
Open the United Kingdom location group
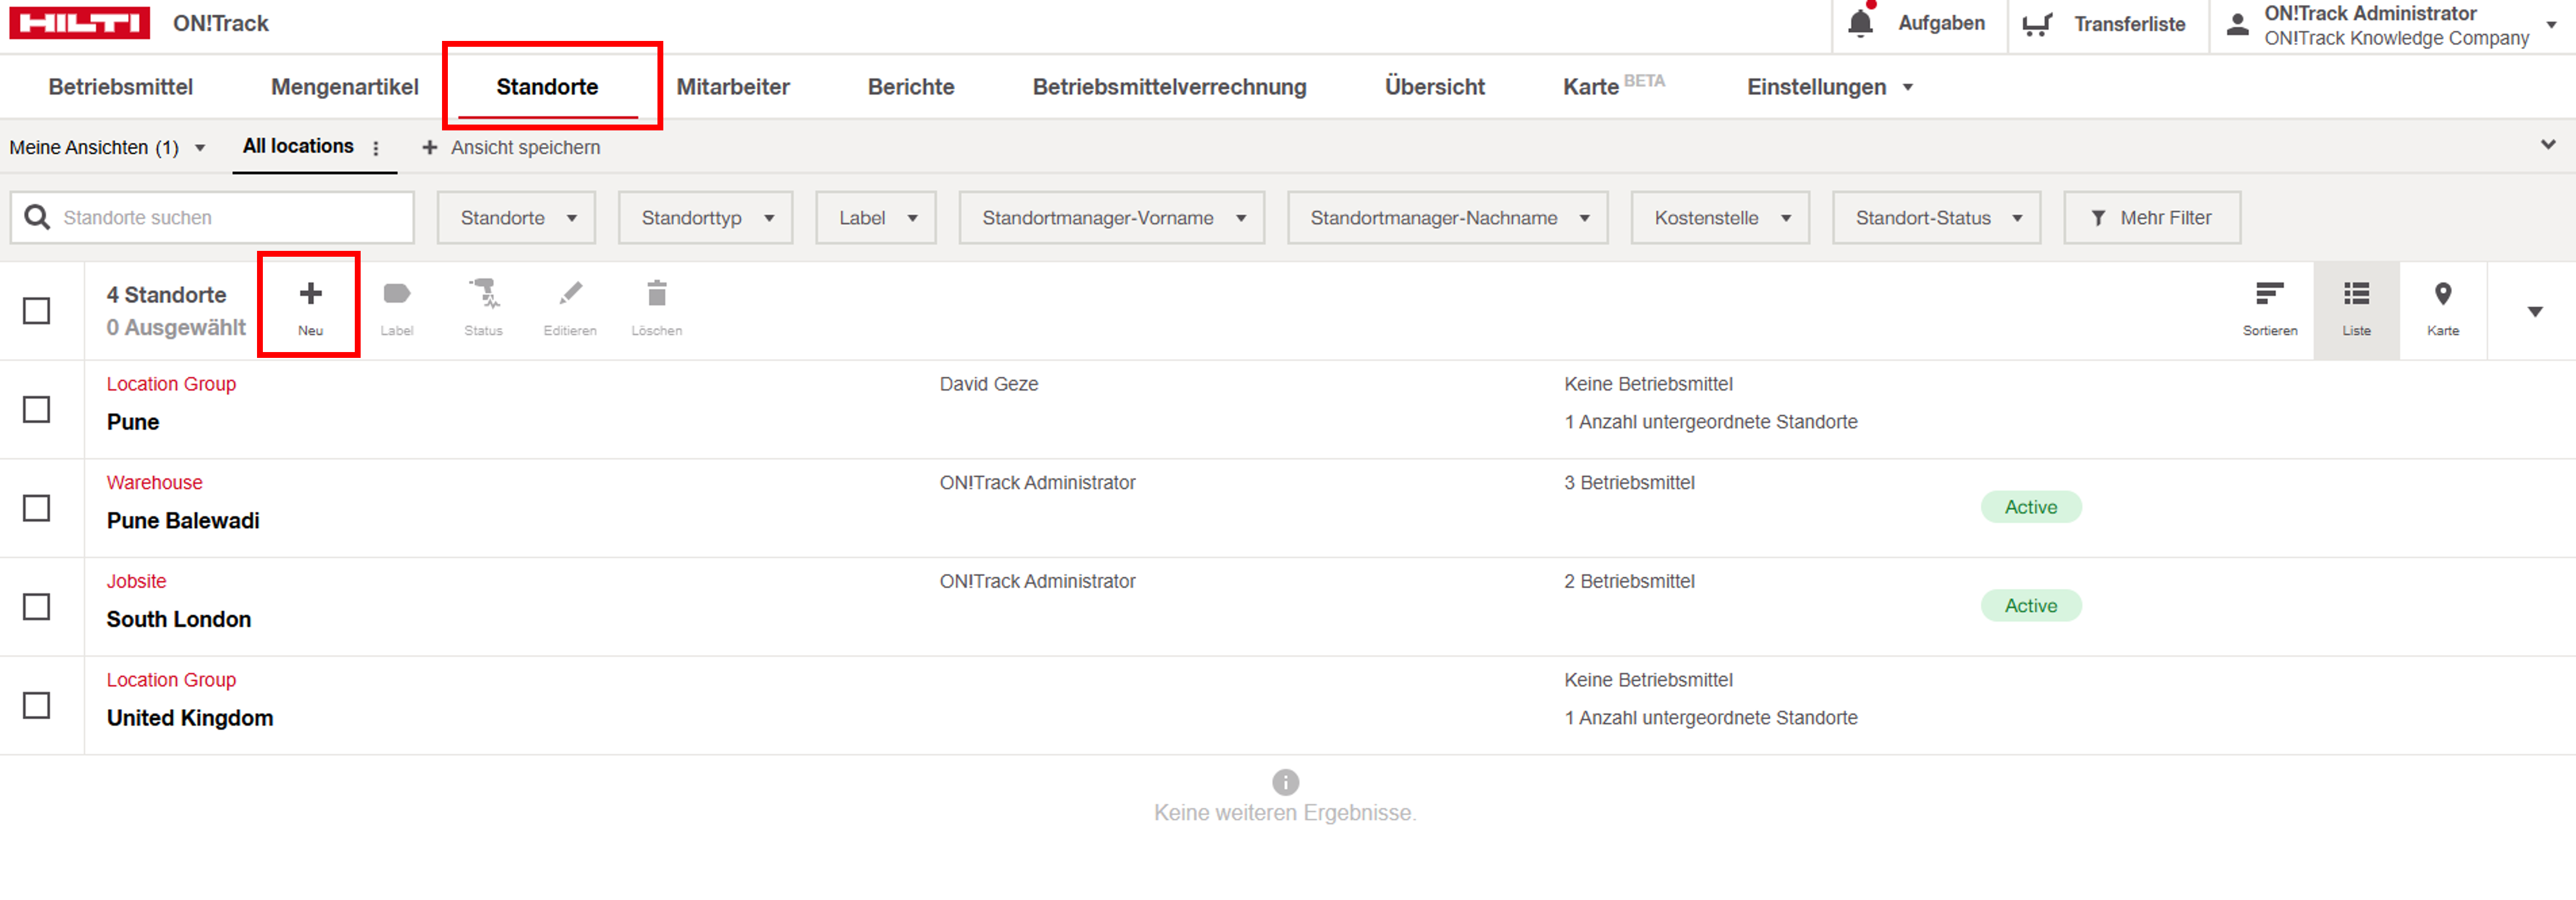tap(190, 718)
